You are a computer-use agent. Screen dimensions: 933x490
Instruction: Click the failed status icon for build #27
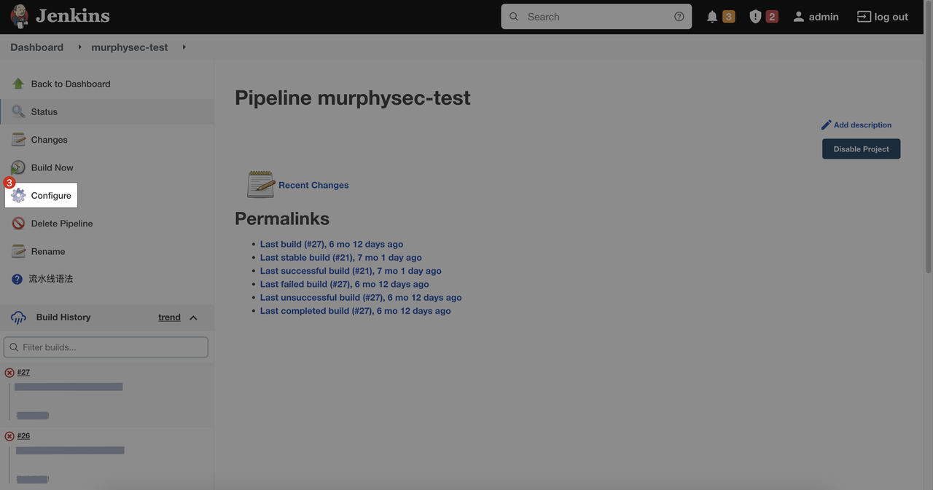[9, 373]
